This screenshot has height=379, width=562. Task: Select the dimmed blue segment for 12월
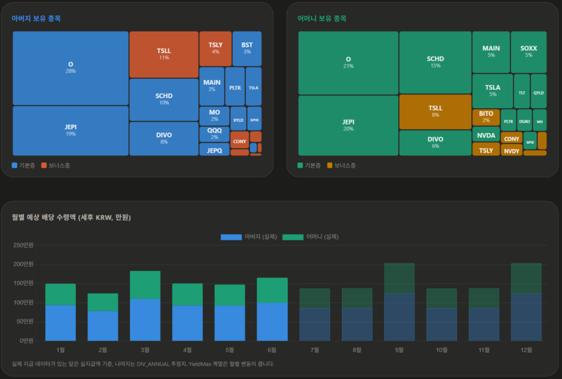click(526, 317)
